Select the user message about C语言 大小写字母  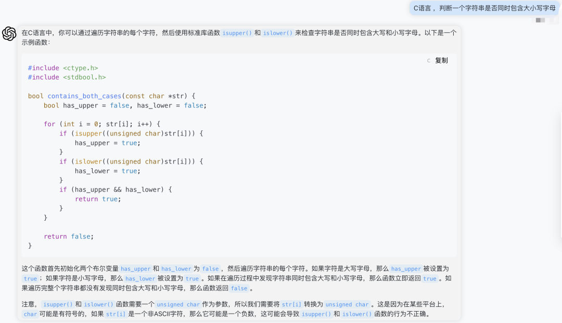point(484,8)
